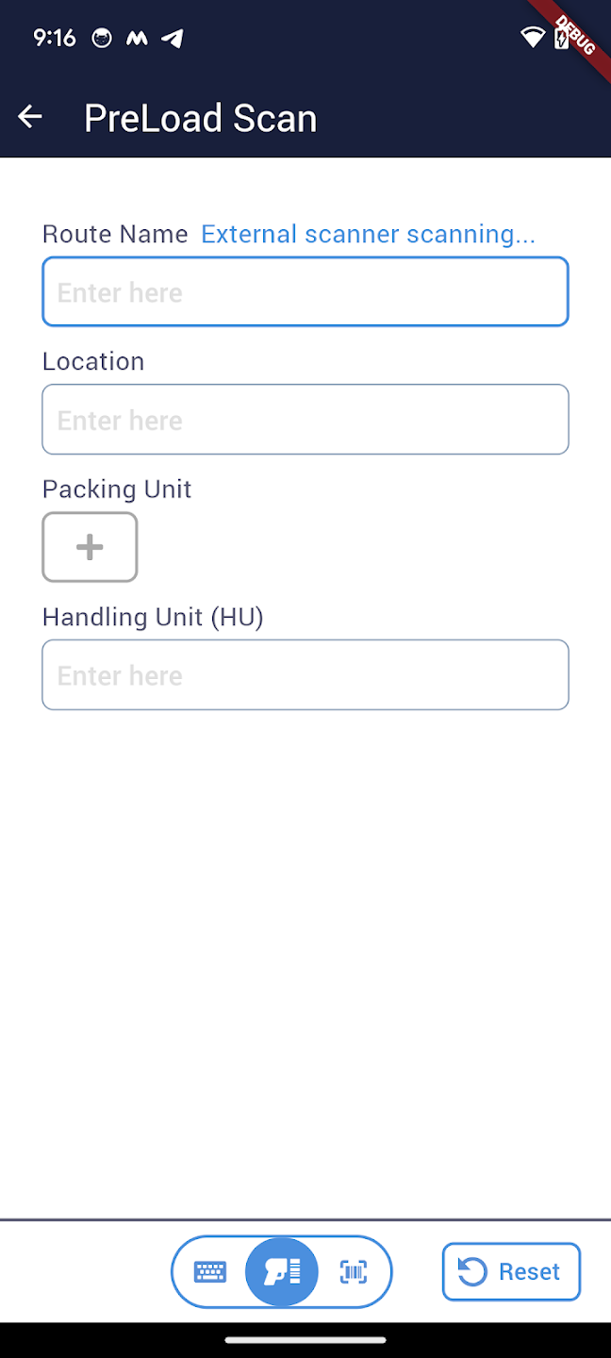This screenshot has height=1358, width=611.
Task: Tap the plus icon under Packing Unit
Action: pos(90,547)
